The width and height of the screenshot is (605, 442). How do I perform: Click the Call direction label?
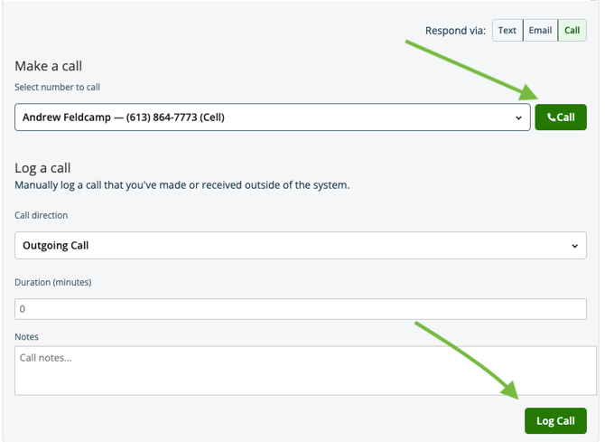point(42,215)
